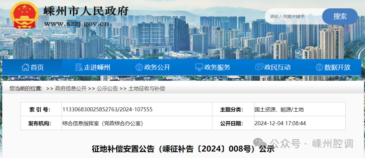Open the 土地征收与补偿 breadcrumb link
365x158 pixels.
pos(147,89)
